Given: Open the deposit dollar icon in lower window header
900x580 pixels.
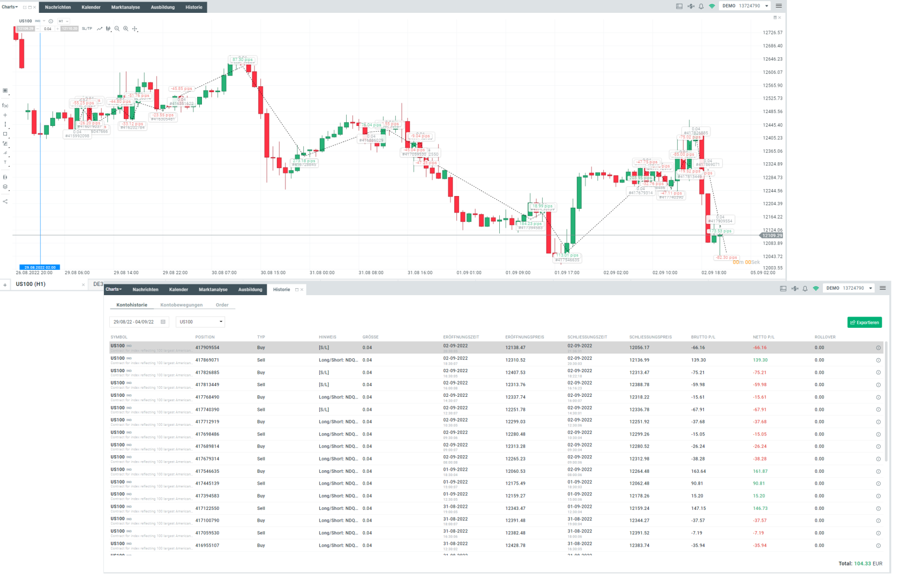Looking at the screenshot, I should 794,289.
